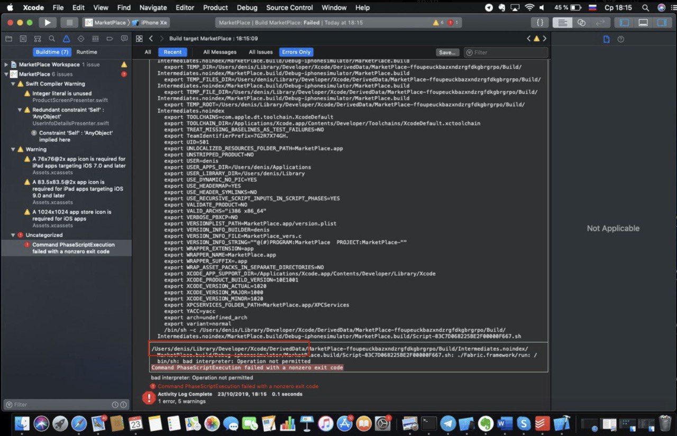Switch to the Version editor
Image resolution: width=677 pixels, height=436 pixels.
(x=600, y=23)
